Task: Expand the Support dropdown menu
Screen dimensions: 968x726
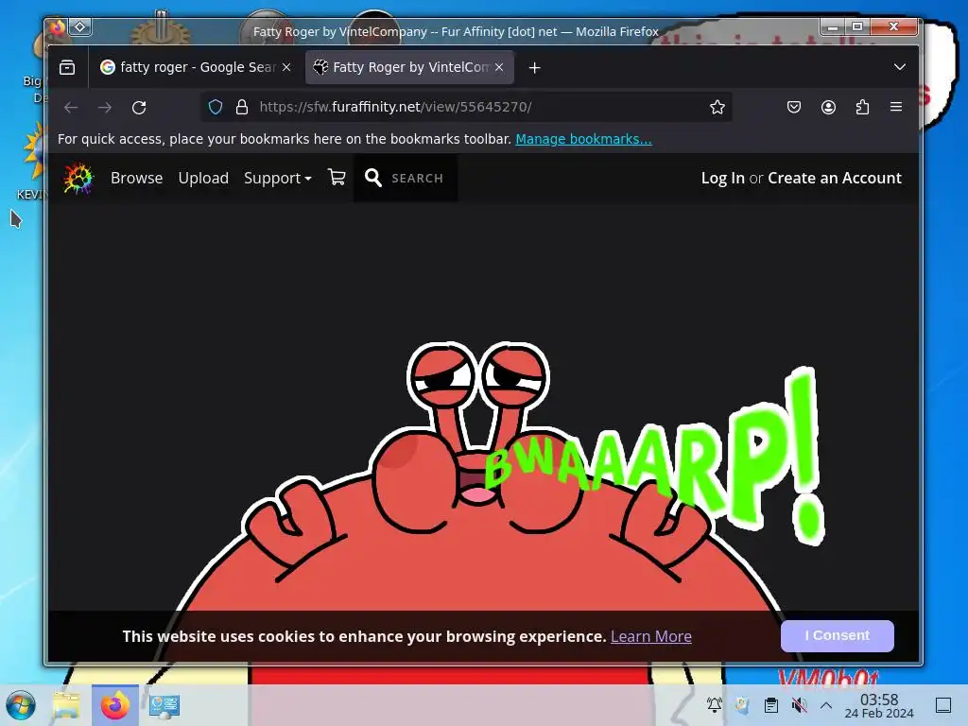Action: coord(277,179)
